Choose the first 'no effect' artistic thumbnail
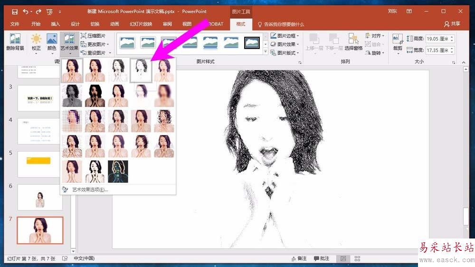 pos(72,71)
